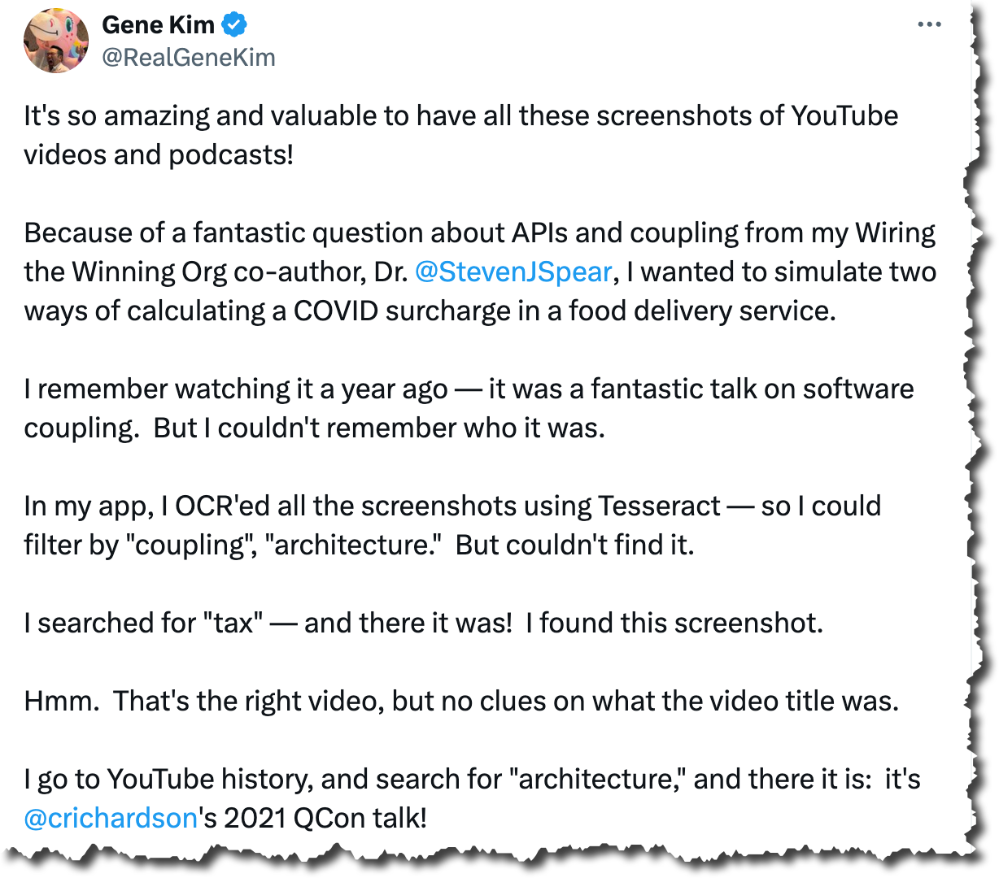Click the paragraph about the software coupling talk

tap(469, 408)
